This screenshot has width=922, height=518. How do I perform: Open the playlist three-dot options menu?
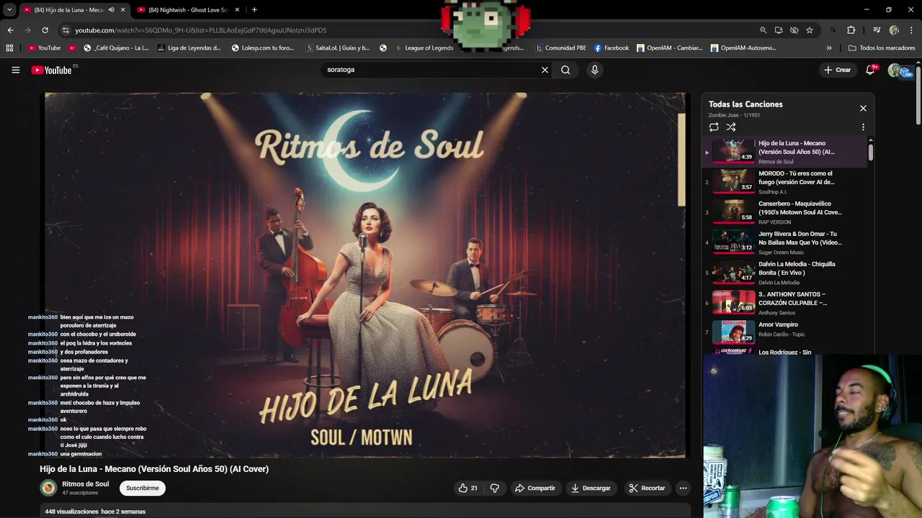tap(863, 127)
